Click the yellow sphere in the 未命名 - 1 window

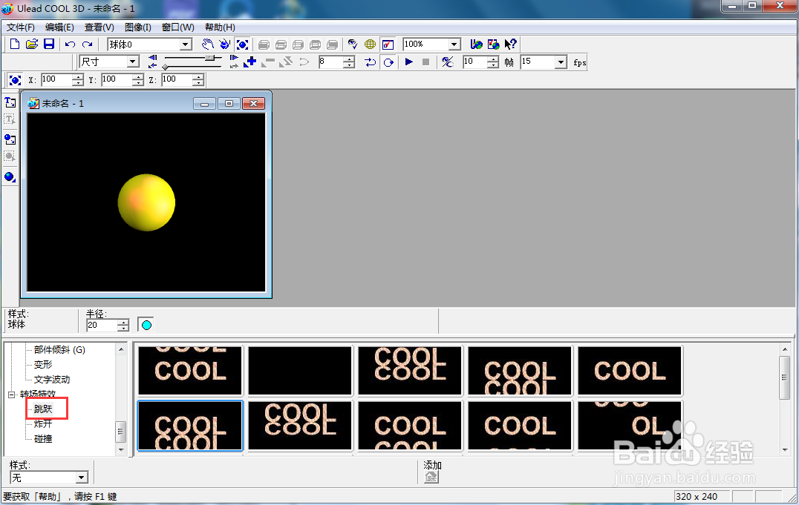146,202
